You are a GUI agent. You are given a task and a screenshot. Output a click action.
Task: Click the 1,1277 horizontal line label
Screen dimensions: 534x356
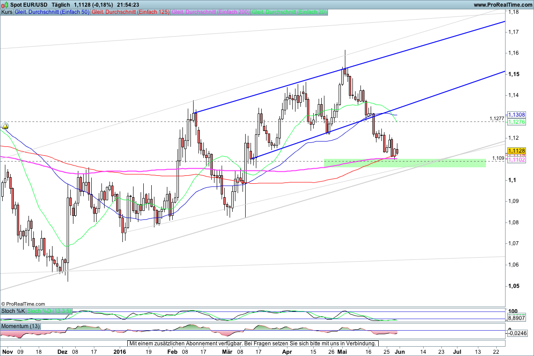pyautogui.click(x=497, y=118)
